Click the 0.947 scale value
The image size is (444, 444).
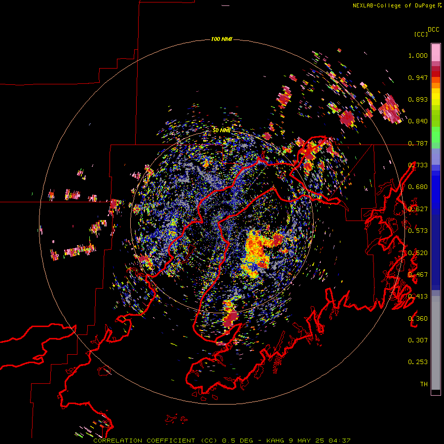pos(418,77)
